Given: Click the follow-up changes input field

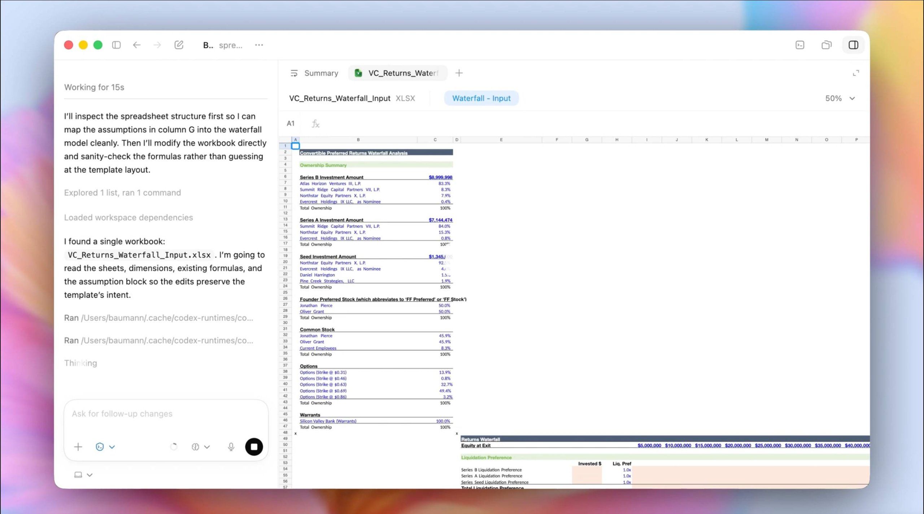Looking at the screenshot, I should click(x=166, y=414).
